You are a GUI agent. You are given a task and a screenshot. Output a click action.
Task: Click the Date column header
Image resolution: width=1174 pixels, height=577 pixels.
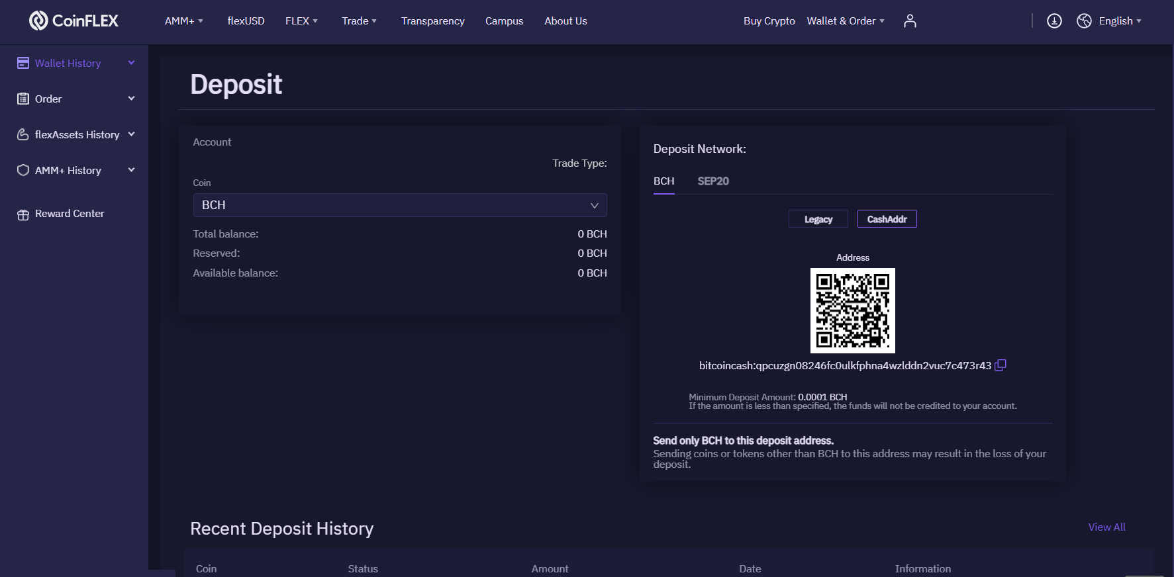(x=750, y=568)
